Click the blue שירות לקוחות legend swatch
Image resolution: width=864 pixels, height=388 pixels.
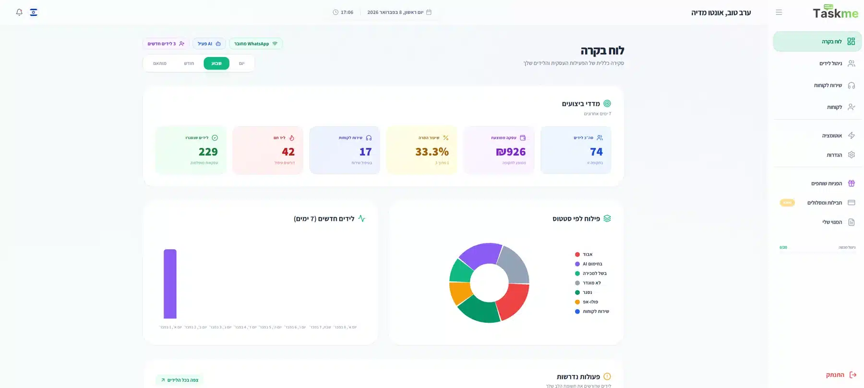click(577, 312)
